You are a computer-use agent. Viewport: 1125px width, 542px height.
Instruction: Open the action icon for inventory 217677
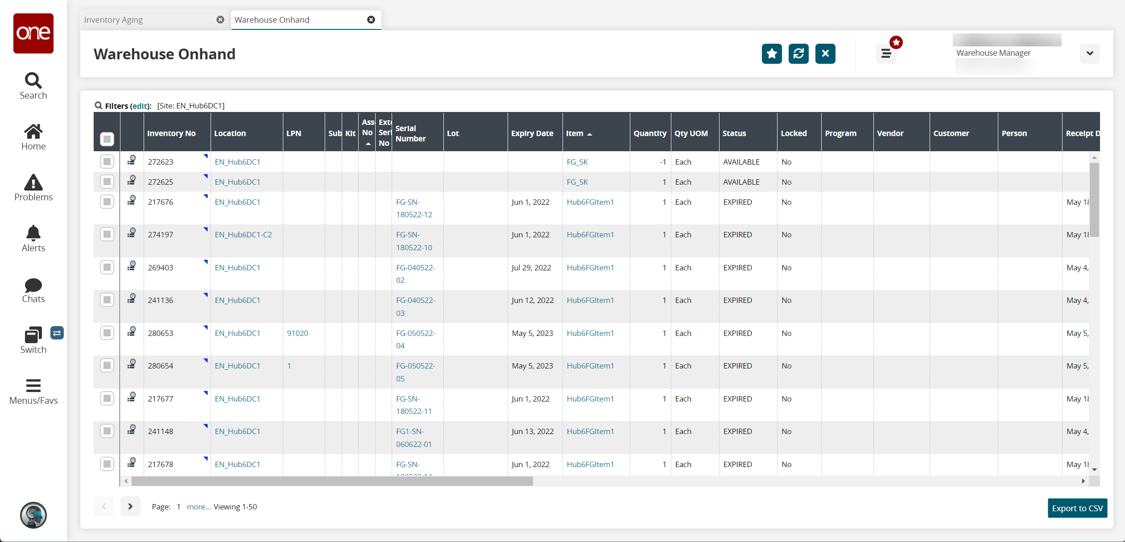[132, 397]
